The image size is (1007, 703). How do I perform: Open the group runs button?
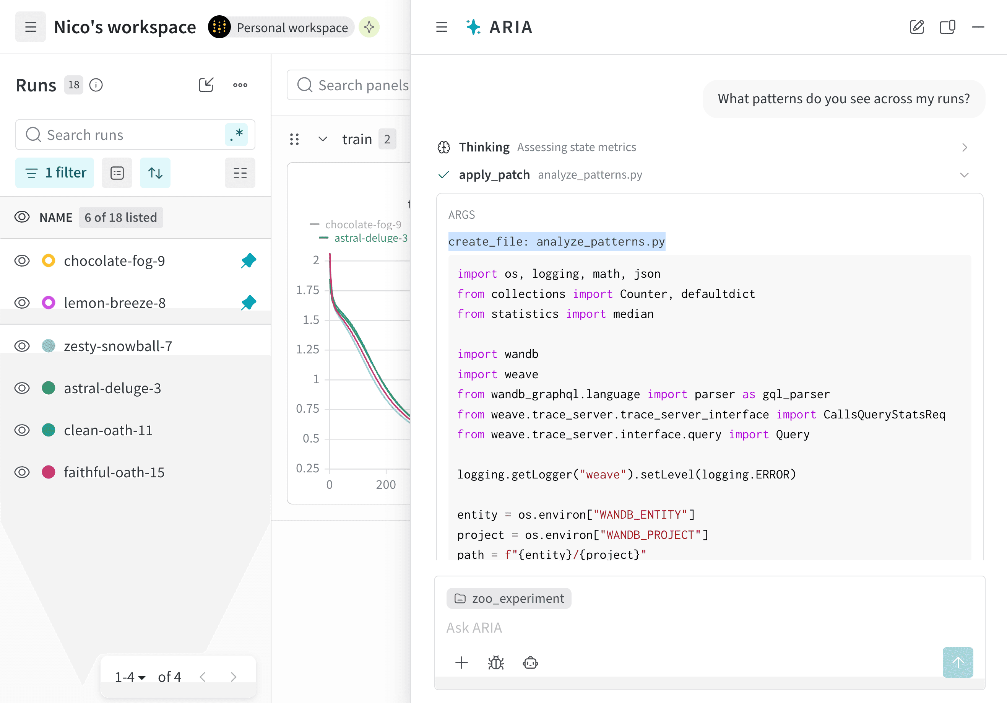(117, 173)
